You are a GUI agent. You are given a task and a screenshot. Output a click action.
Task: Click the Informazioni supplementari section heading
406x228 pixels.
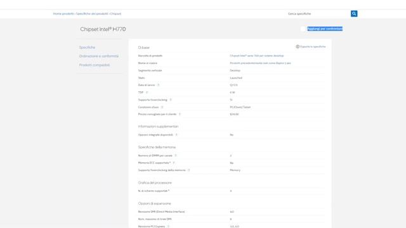coord(158,127)
